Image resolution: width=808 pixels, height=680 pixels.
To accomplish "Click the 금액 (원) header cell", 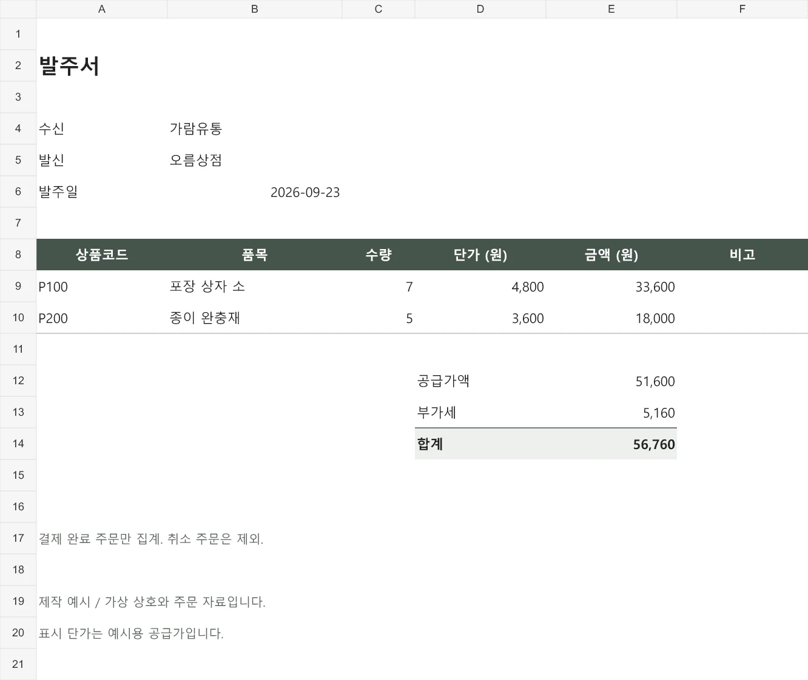I will 611,255.
